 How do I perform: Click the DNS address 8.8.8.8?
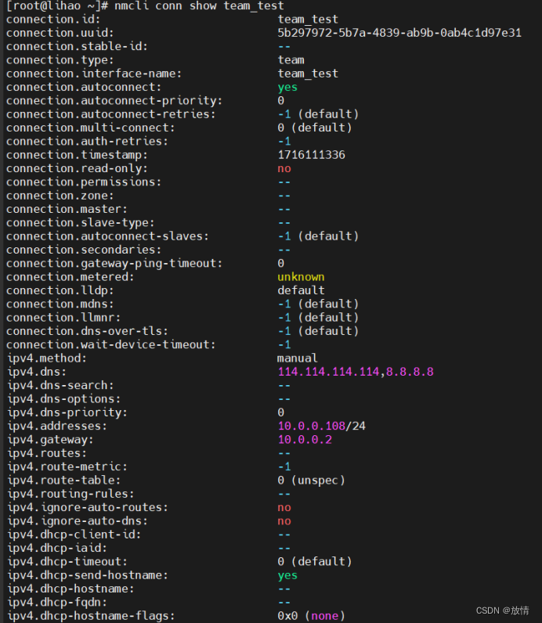pos(410,372)
